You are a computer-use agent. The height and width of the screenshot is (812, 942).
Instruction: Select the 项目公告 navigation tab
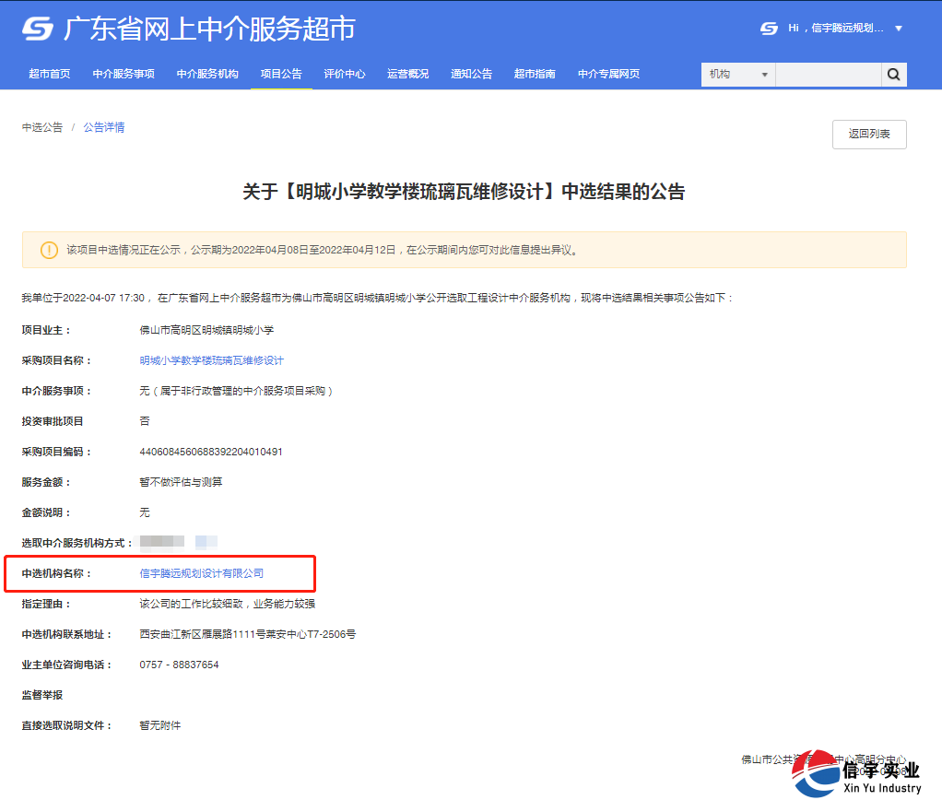[x=280, y=74]
